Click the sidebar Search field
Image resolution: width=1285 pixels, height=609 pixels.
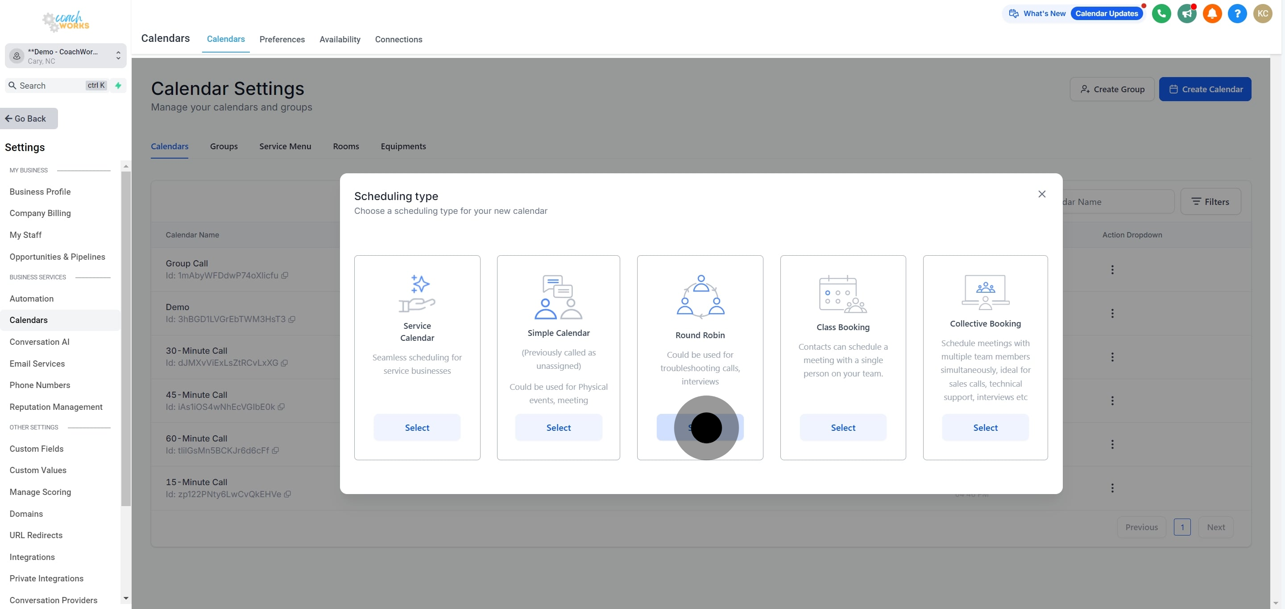pyautogui.click(x=50, y=86)
